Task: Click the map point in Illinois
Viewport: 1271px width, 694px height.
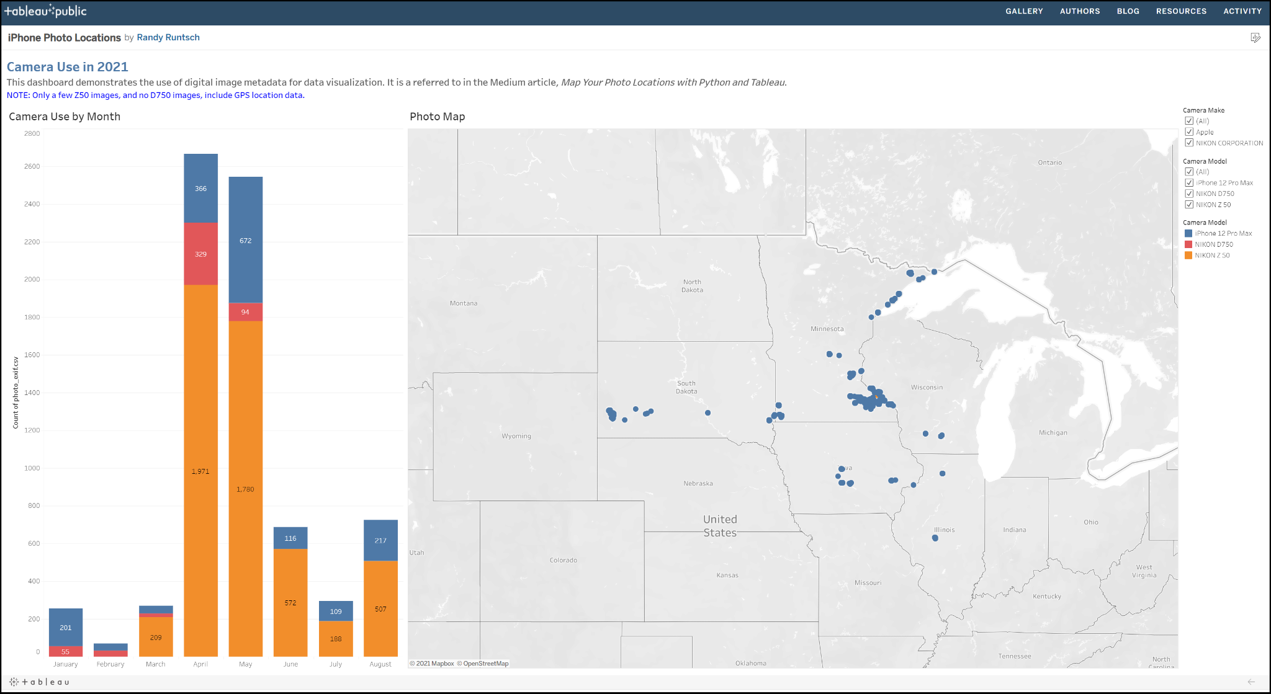Action: 935,538
